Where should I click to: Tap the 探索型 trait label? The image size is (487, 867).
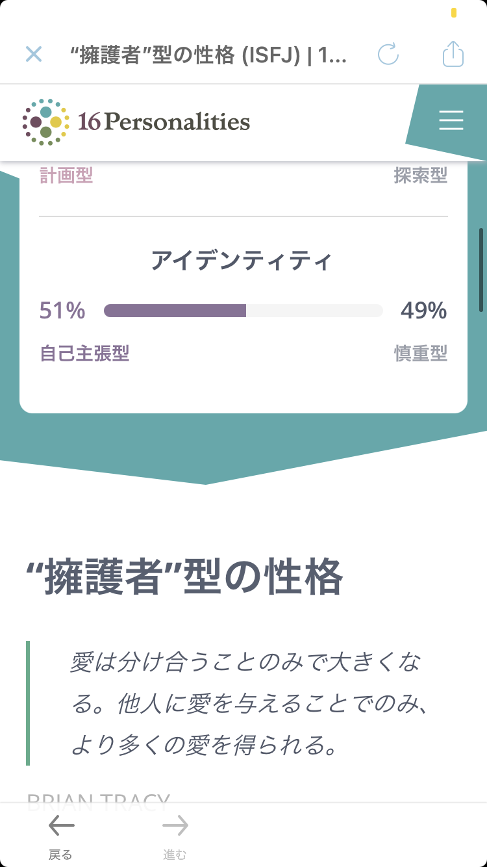(x=421, y=175)
